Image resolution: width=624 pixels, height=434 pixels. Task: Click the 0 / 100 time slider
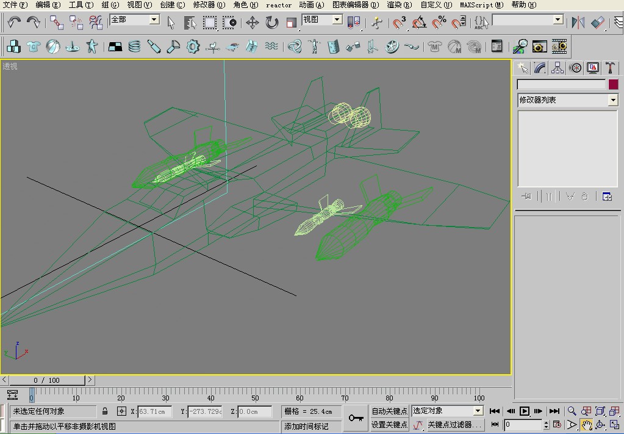point(47,380)
